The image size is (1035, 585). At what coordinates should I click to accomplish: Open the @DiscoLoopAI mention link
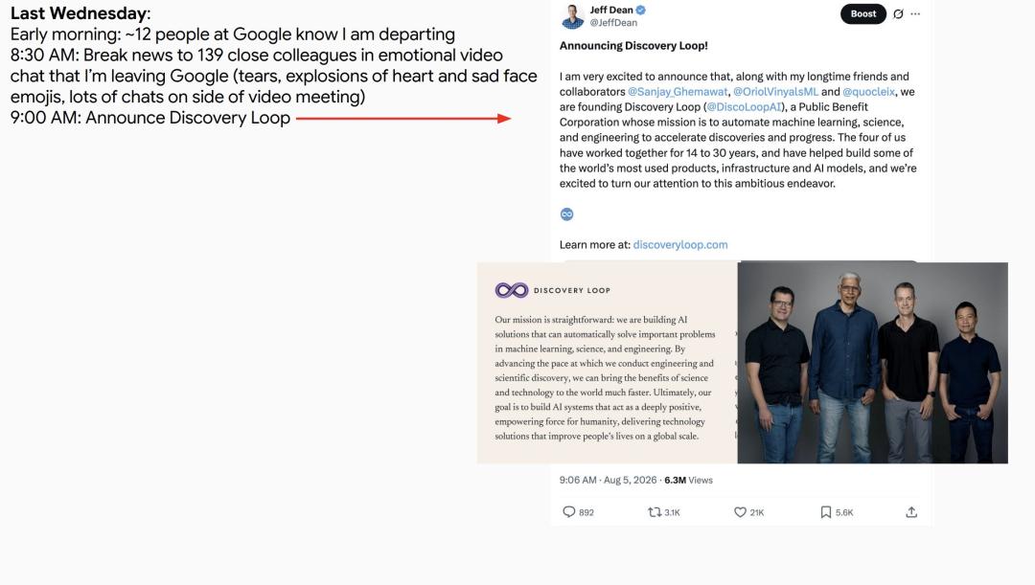[744, 107]
